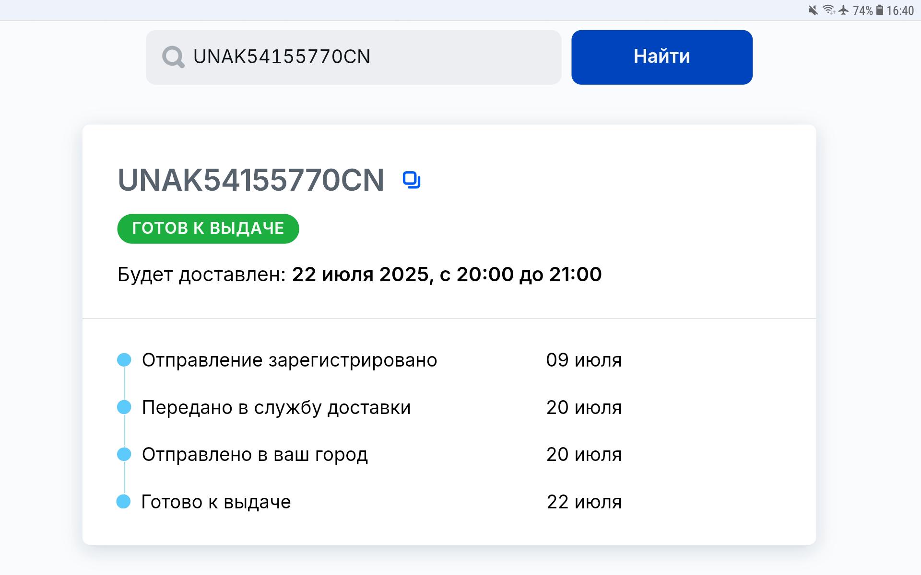Click the "Готово к выдаче" timeline dot
921x575 pixels.
[124, 502]
